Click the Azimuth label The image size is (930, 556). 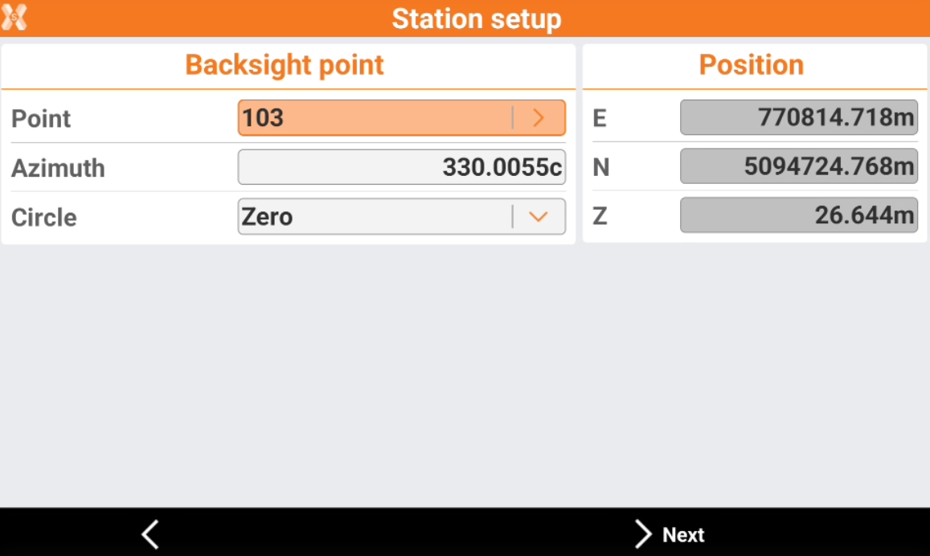[58, 168]
